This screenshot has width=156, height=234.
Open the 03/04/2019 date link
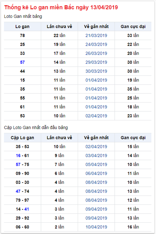coord(96,156)
